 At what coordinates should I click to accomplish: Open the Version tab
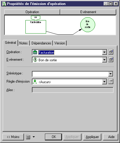pos(60,43)
